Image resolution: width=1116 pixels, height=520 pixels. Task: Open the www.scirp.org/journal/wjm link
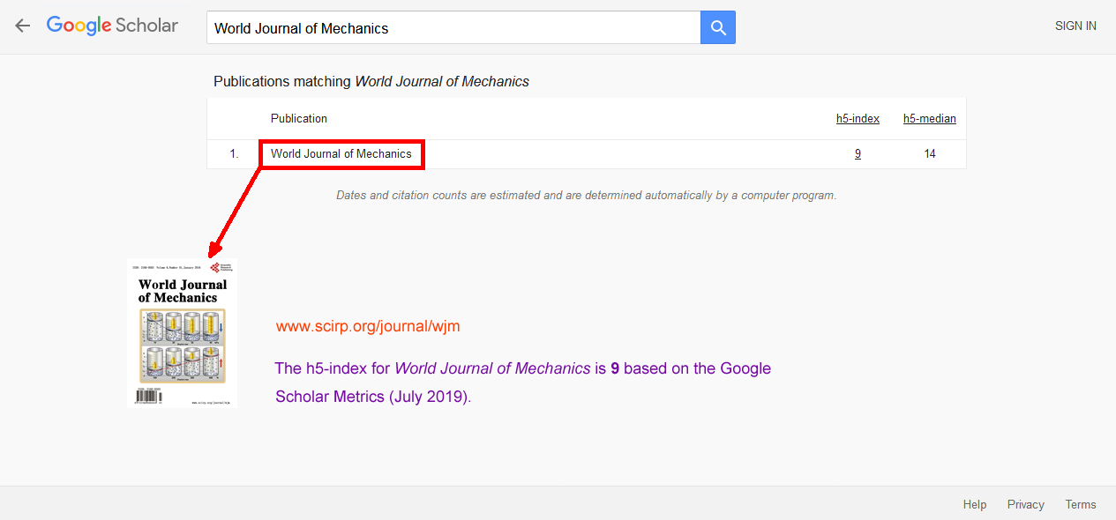point(368,326)
